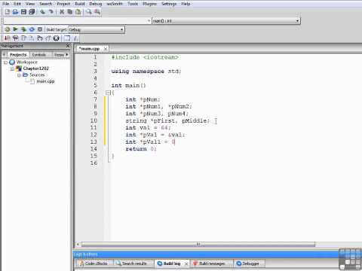Collapse the Workspace tree node

6,62
